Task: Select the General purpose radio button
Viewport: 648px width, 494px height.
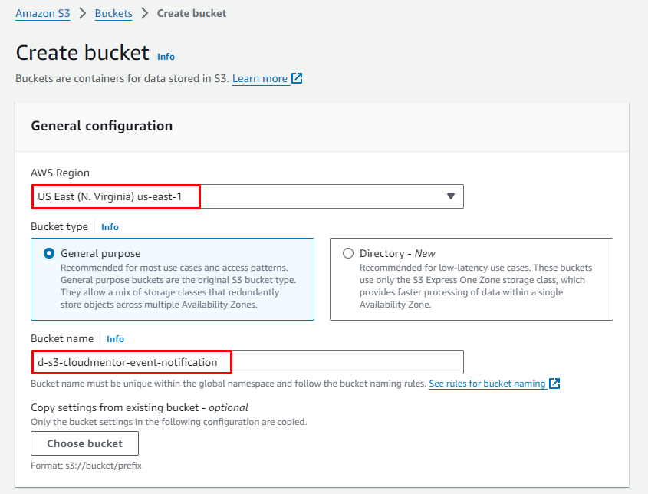Action: click(50, 253)
